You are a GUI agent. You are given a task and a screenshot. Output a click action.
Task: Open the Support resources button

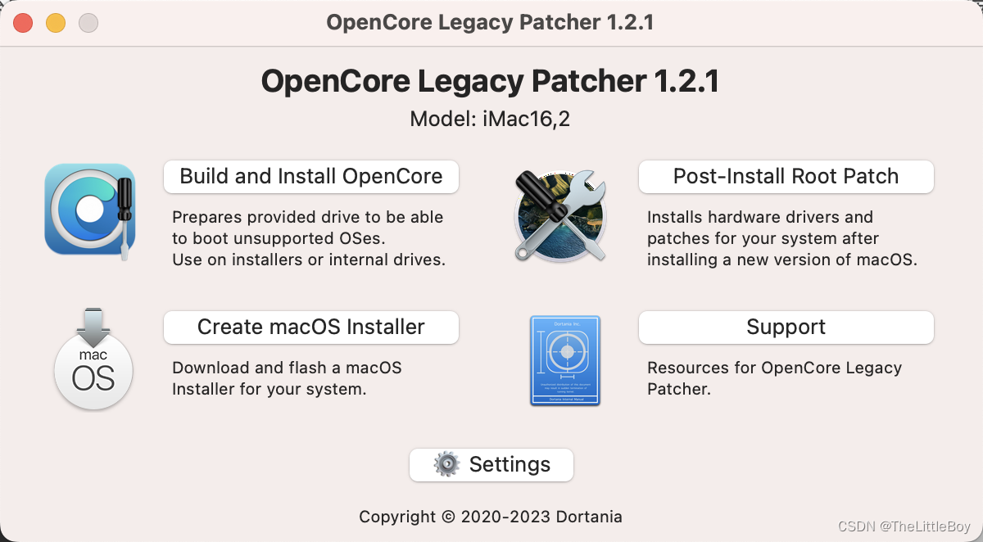coord(786,327)
